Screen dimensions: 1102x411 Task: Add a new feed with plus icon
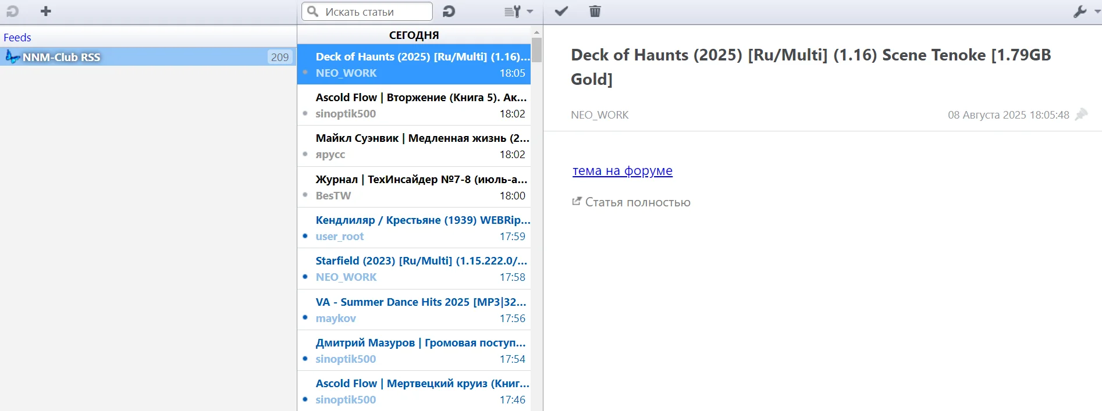click(46, 12)
